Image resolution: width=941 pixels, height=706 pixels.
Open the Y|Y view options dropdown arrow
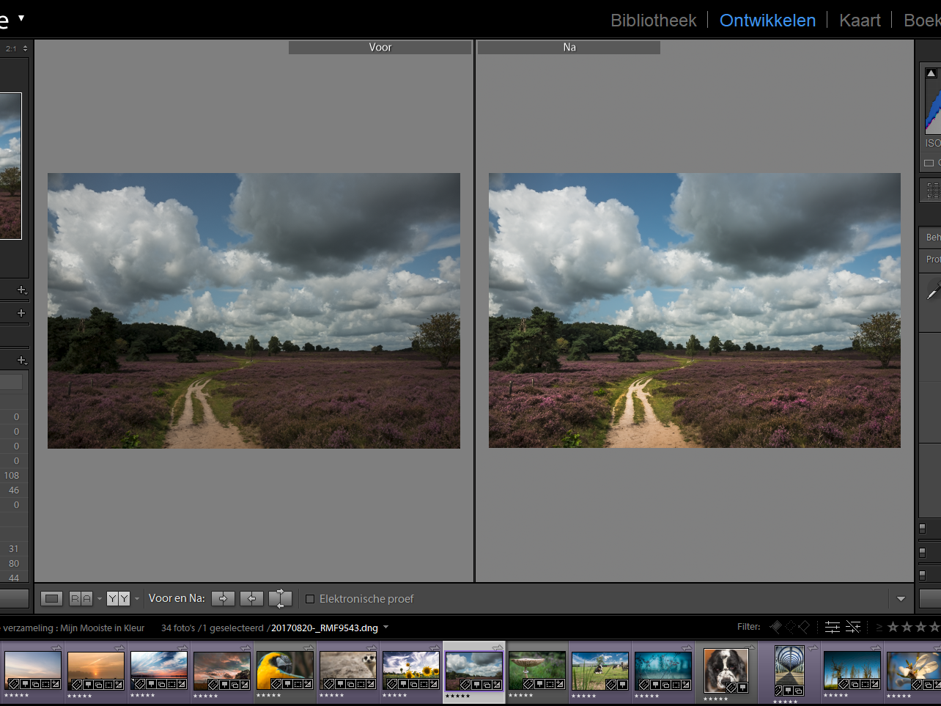(x=137, y=599)
